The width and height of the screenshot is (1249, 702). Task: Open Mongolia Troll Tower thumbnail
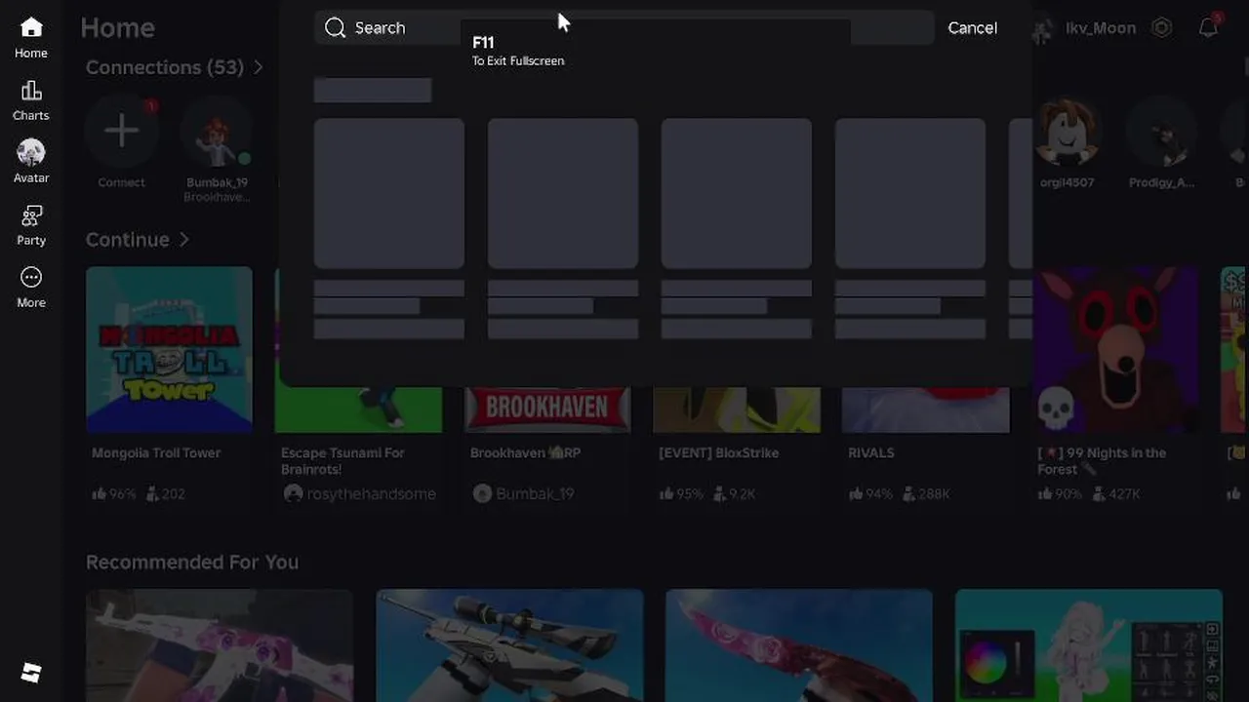pyautogui.click(x=169, y=349)
